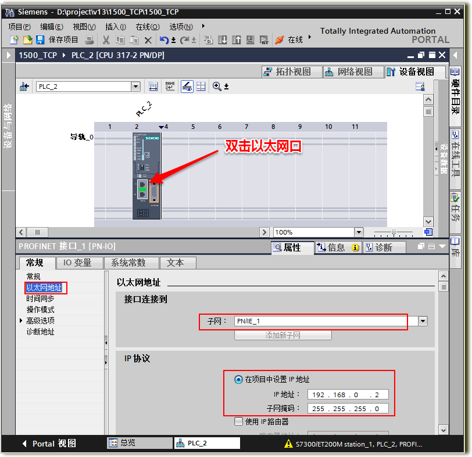Click the cut scissors icon

click(x=106, y=39)
